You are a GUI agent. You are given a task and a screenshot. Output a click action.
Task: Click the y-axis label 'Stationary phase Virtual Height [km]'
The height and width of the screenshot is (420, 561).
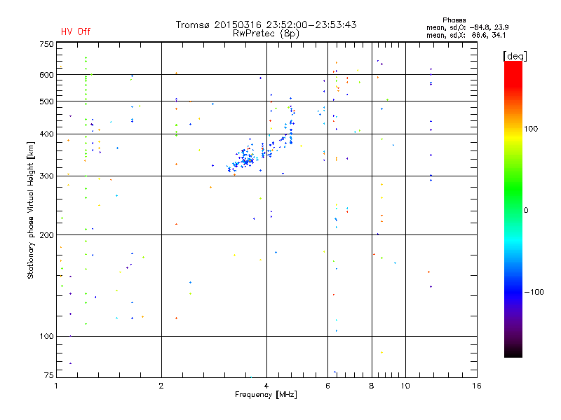(x=31, y=211)
